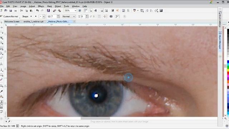The width and height of the screenshot is (229, 129).
Task: Click the transparency spinner arrows
Action: (x=87, y=16)
